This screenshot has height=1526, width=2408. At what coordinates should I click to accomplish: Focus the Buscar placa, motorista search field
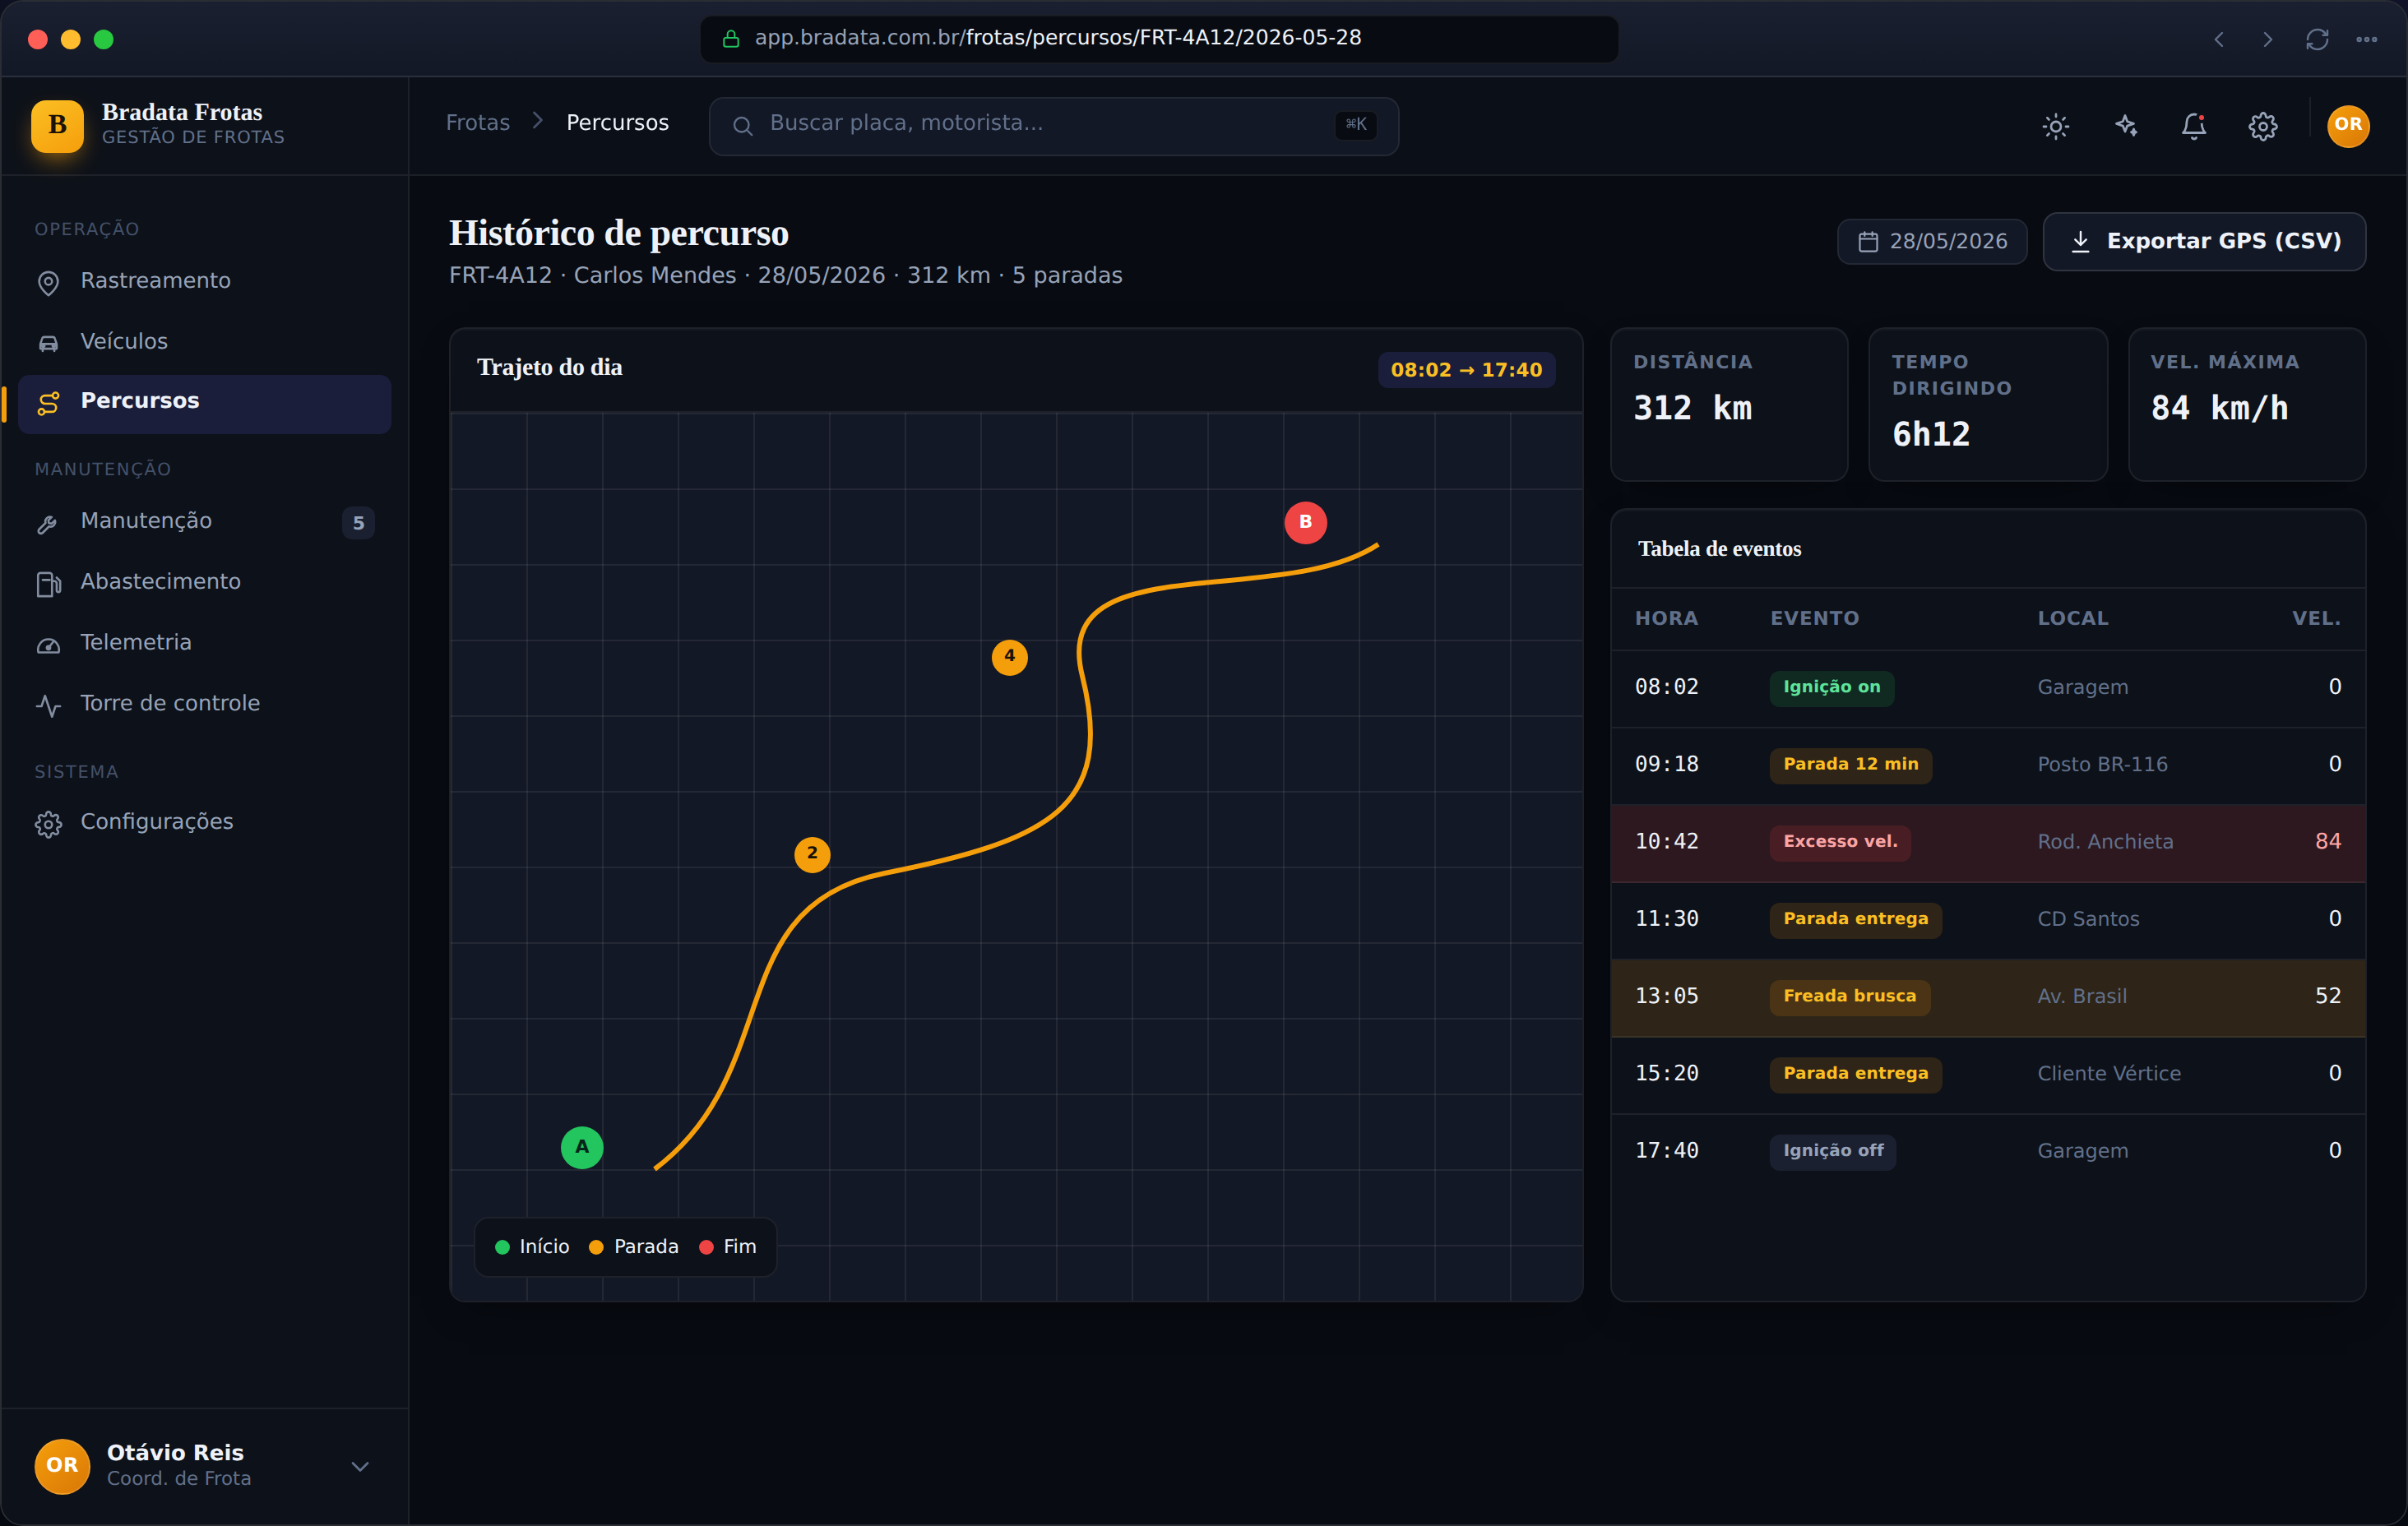pos(1053,126)
